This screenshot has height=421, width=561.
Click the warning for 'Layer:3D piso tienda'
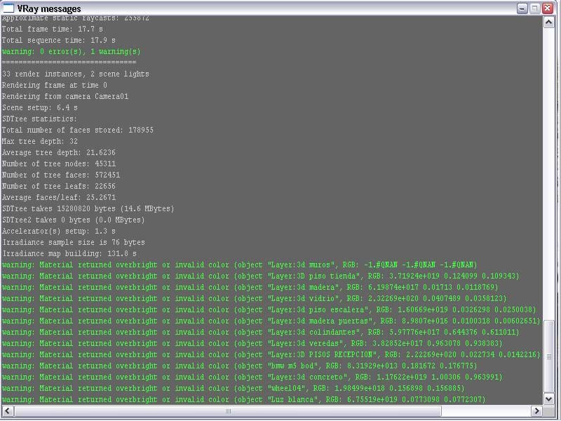coord(260,276)
